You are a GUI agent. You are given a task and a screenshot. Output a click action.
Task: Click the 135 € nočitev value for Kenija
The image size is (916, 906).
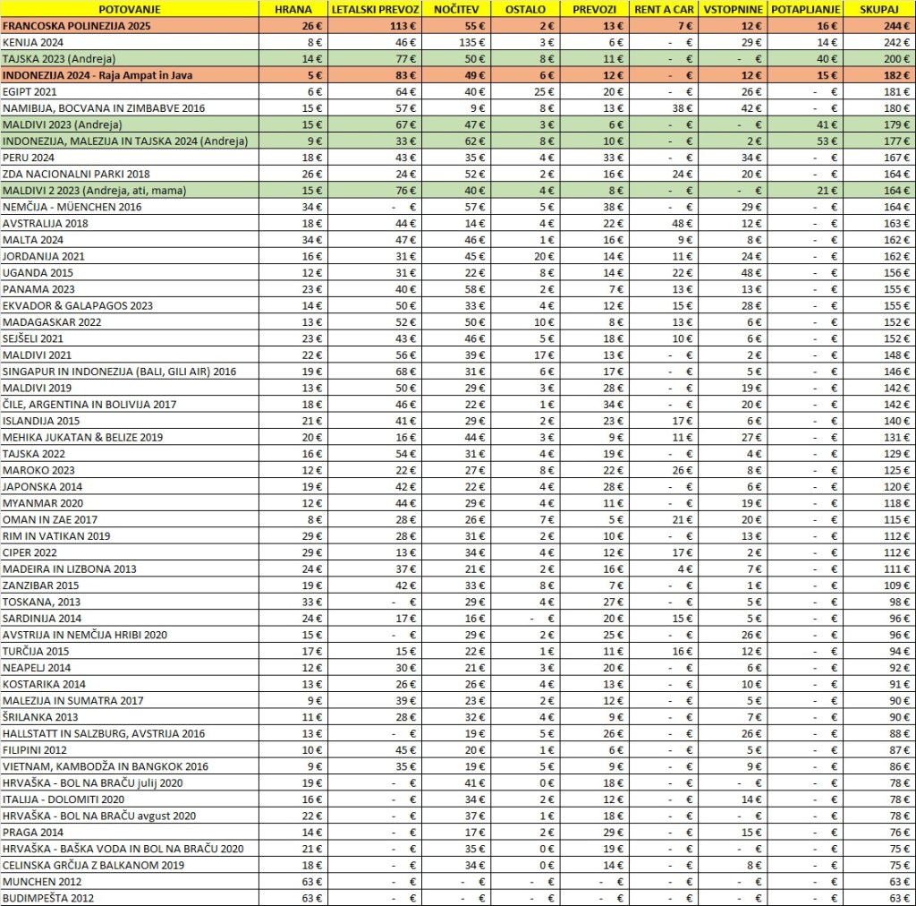pos(471,42)
